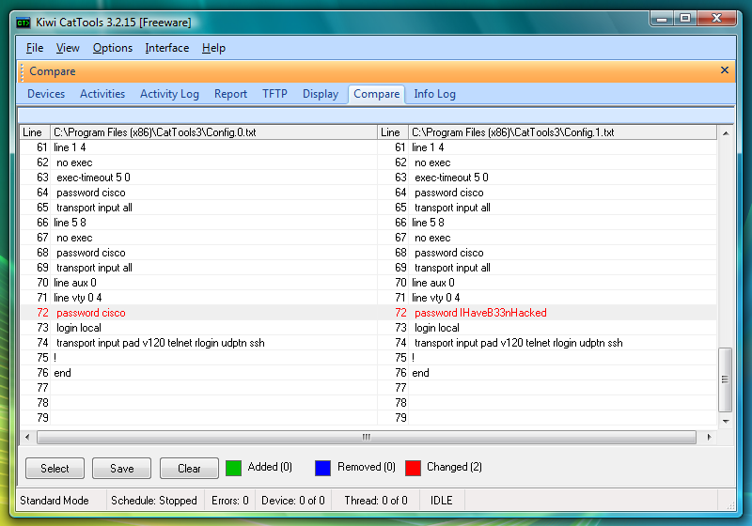
Task: Open the File menu
Action: click(x=35, y=48)
